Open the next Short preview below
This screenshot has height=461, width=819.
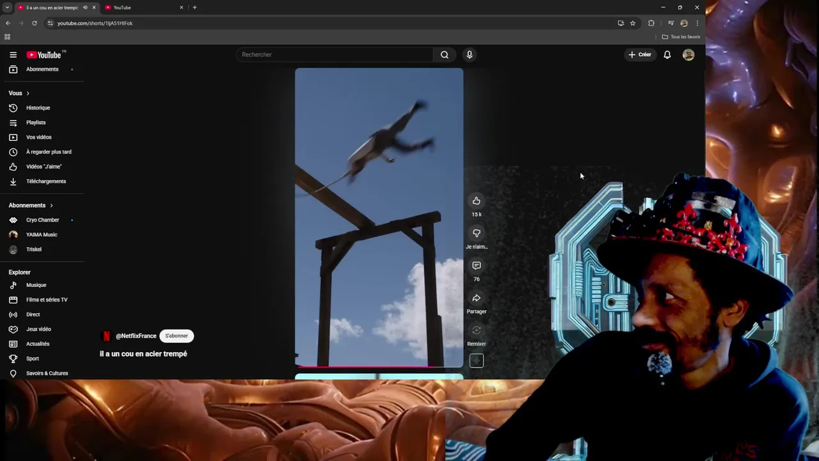379,376
